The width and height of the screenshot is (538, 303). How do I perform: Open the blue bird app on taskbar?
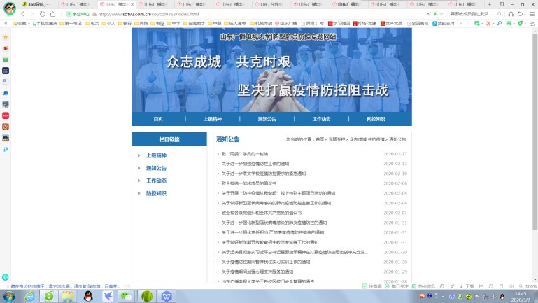(107, 296)
